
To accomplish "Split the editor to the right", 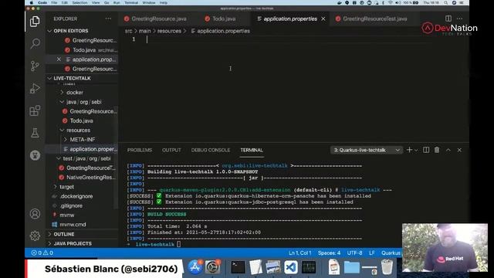I will (448, 19).
